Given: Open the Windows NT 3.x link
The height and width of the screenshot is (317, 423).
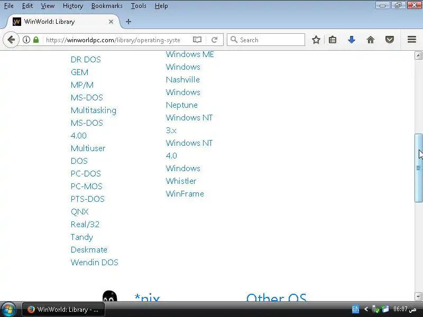Looking at the screenshot, I should click(x=189, y=124).
